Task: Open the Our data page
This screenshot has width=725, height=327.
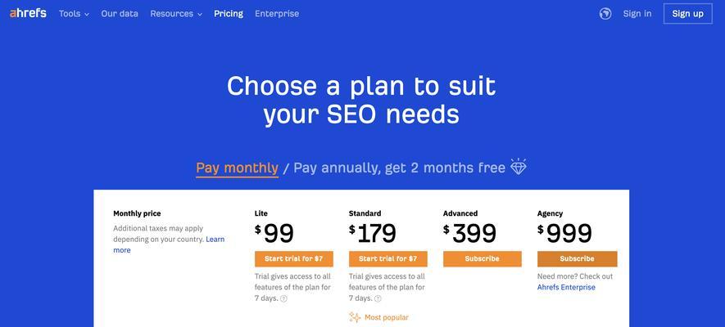Action: tap(120, 14)
